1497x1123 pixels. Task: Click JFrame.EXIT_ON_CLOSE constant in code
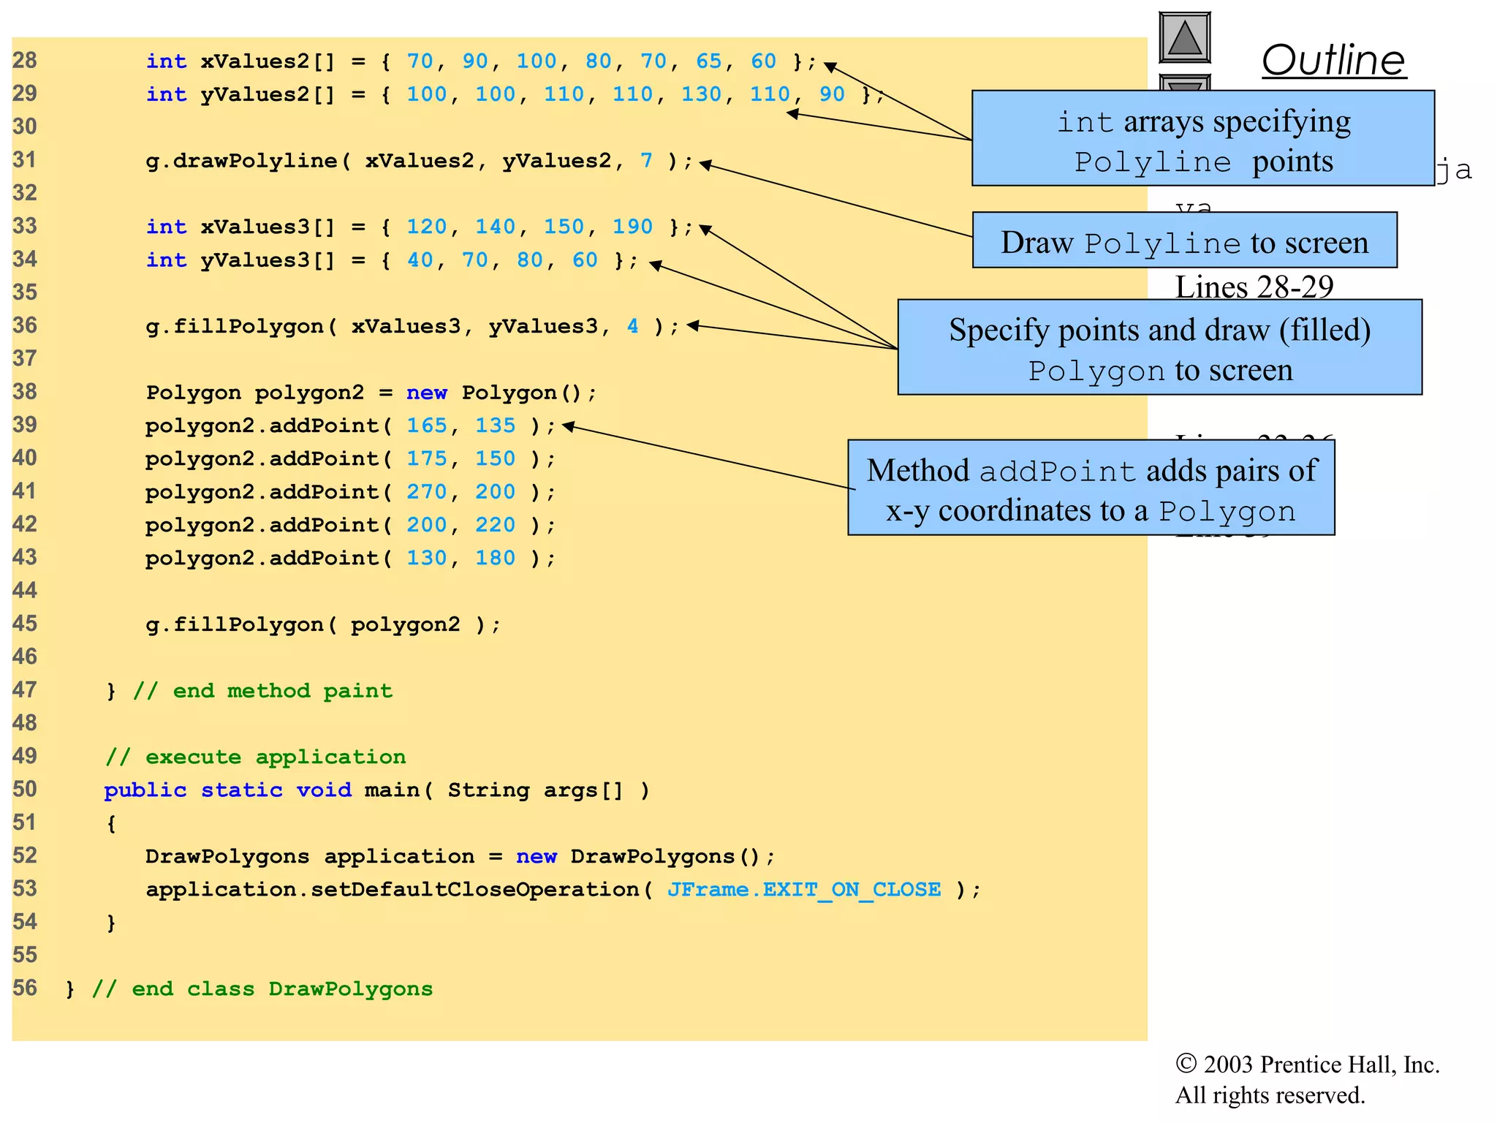[803, 890]
